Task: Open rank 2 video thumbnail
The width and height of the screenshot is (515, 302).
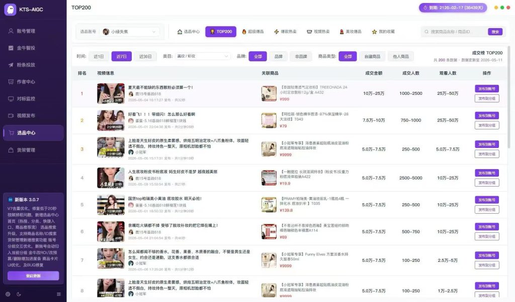Action: pos(111,120)
